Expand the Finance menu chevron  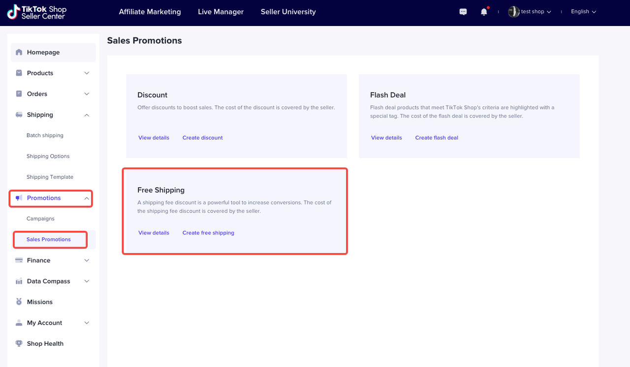(87, 260)
